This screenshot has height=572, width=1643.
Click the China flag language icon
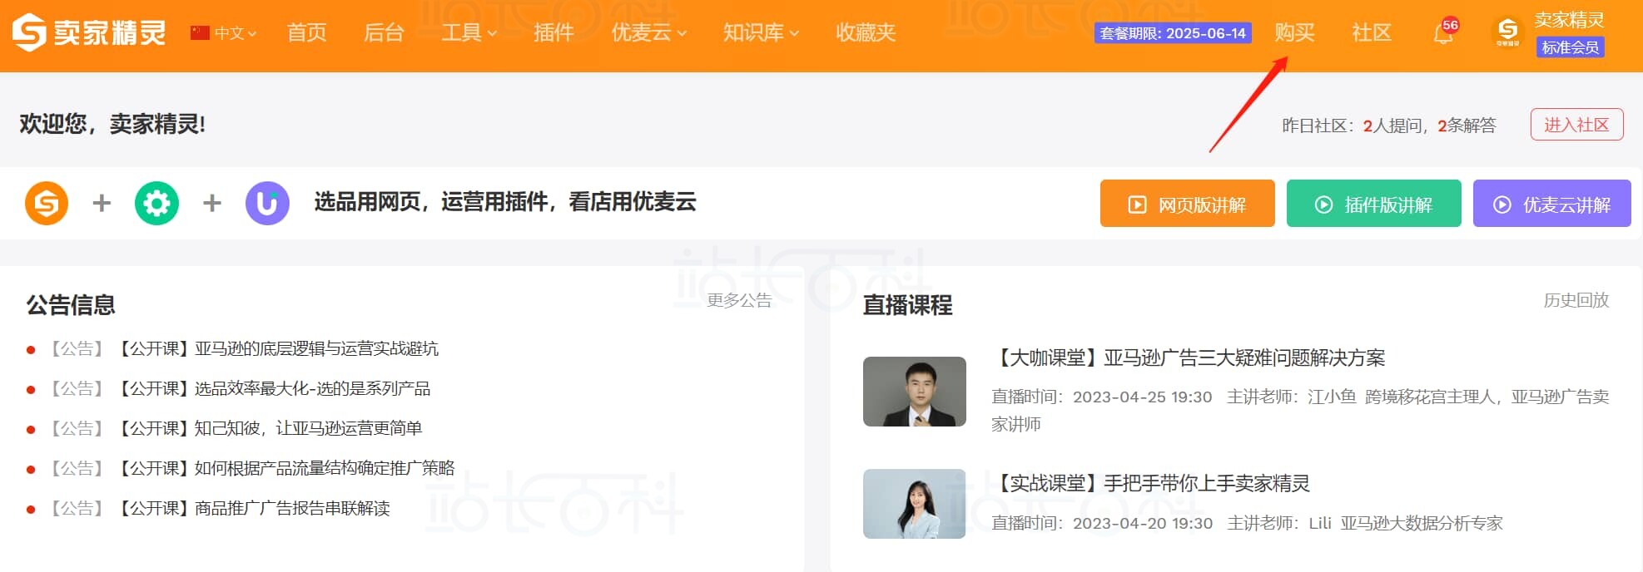[200, 32]
